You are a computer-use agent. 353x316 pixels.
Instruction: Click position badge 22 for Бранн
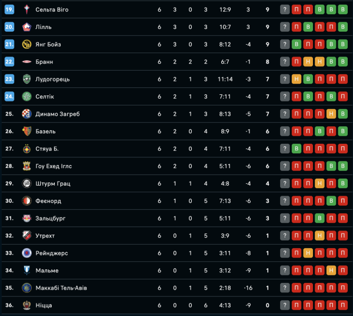[9, 62]
